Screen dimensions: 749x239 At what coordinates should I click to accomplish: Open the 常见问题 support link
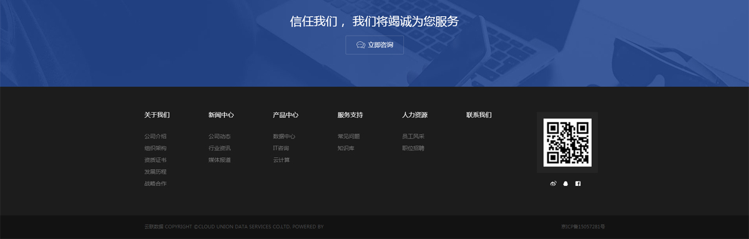349,136
